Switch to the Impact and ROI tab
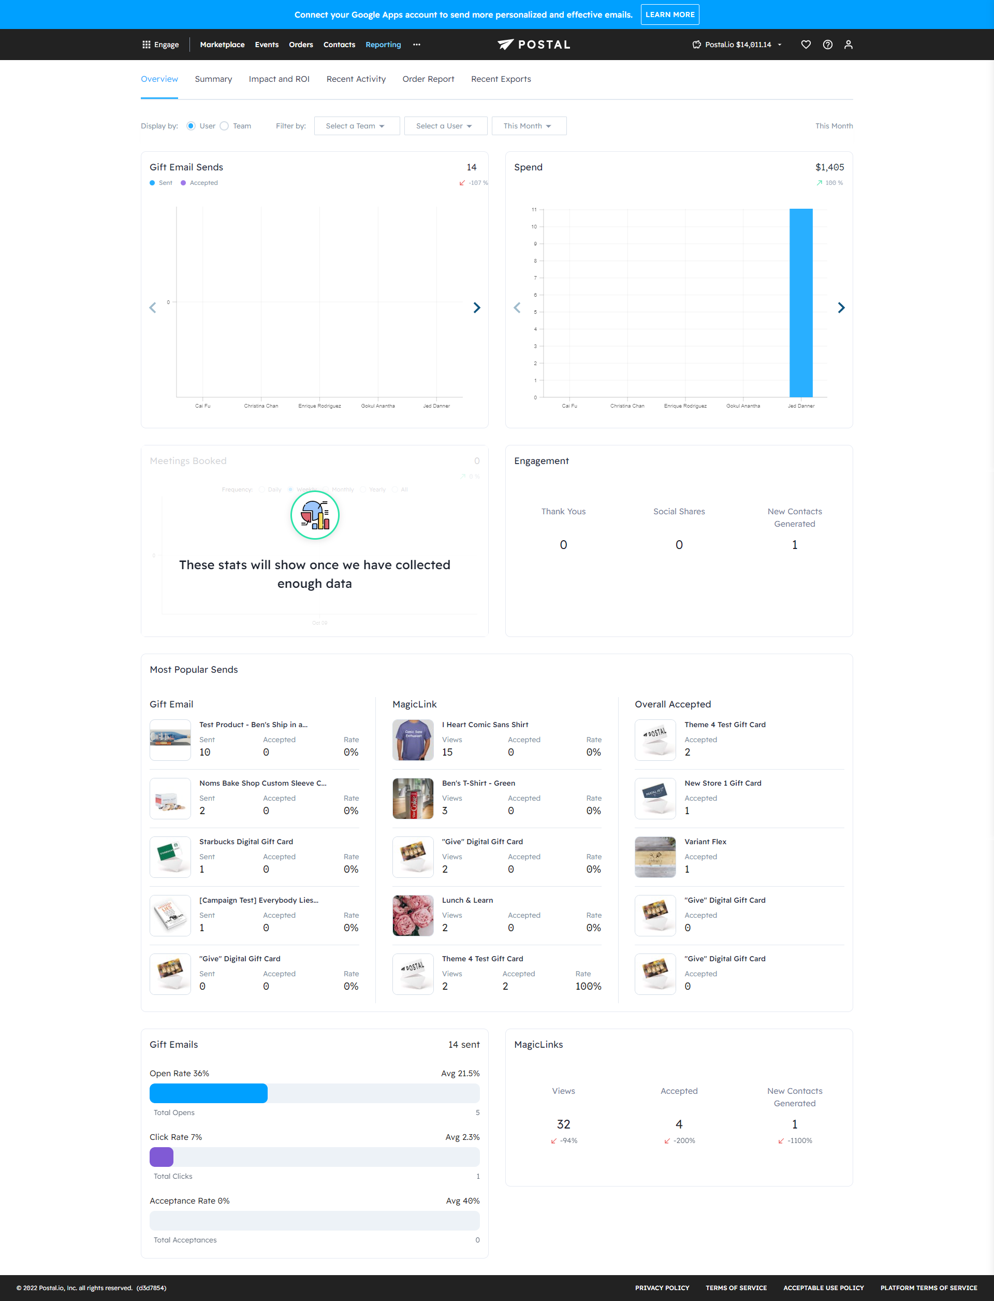This screenshot has width=994, height=1301. [279, 79]
